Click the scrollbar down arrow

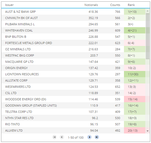[147, 131]
